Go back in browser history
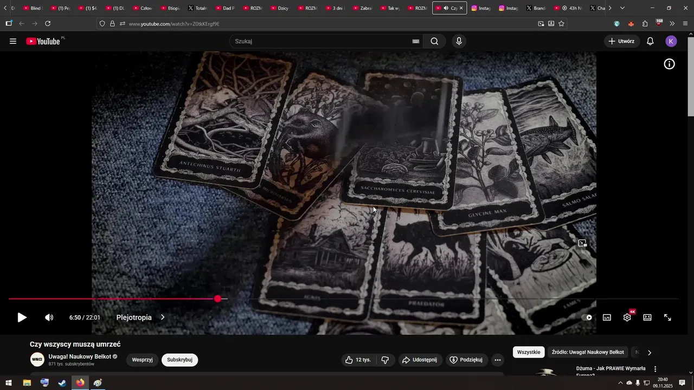 [22, 24]
